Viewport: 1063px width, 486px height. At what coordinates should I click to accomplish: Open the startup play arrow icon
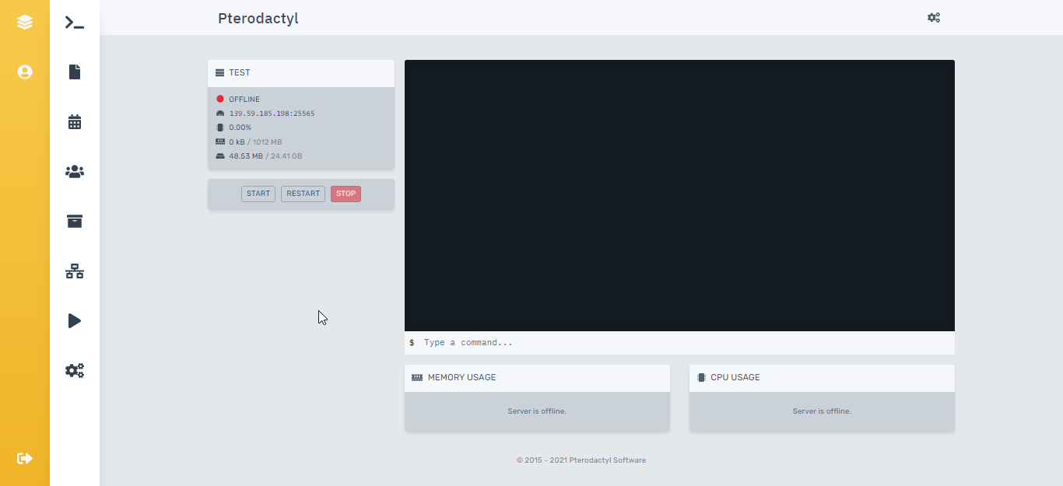pyautogui.click(x=75, y=320)
